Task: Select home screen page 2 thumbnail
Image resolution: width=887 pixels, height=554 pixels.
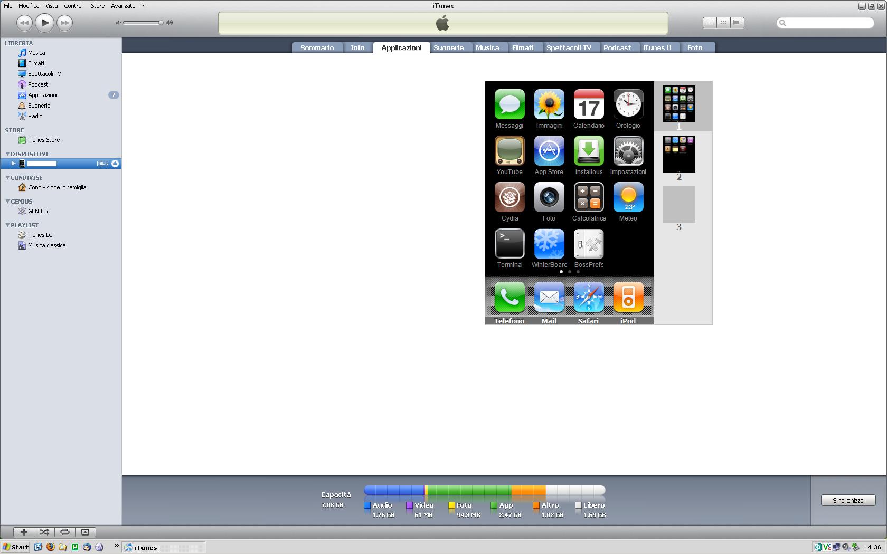Action: pos(679,154)
